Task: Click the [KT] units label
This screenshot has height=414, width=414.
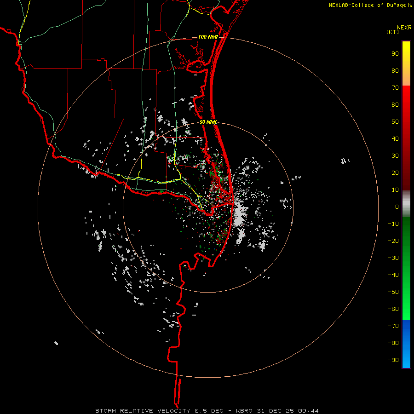Action: click(393, 32)
